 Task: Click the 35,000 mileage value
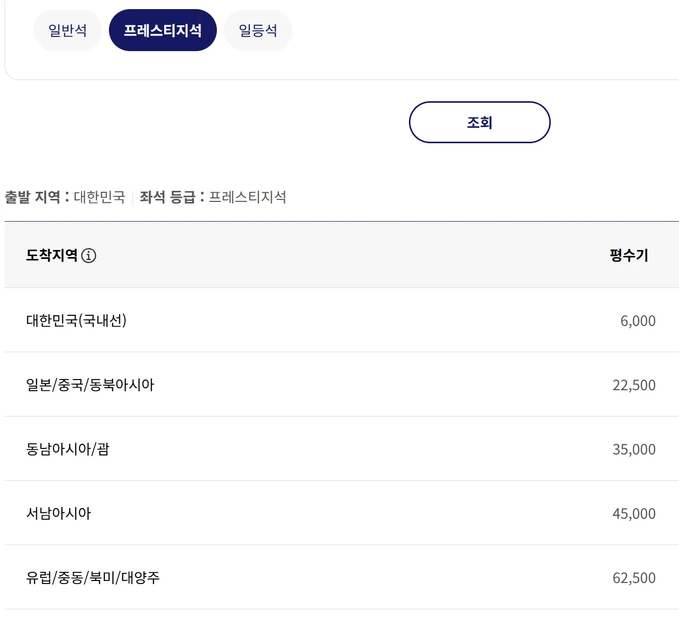click(632, 449)
